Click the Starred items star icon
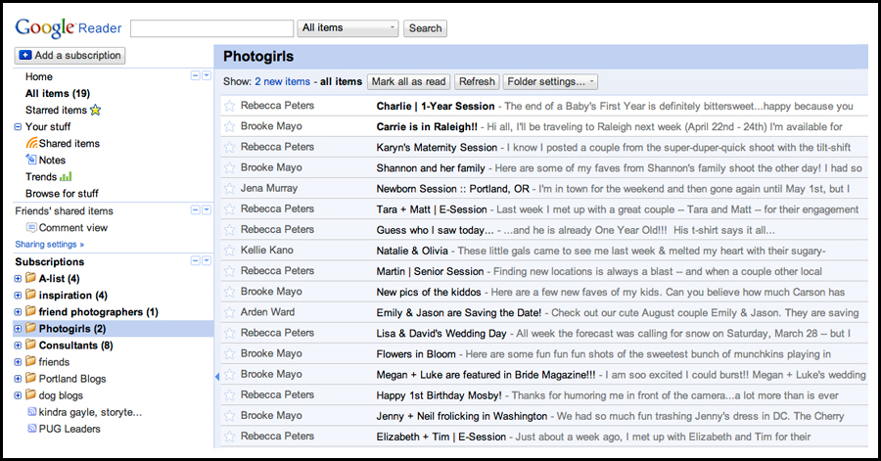 pos(96,111)
